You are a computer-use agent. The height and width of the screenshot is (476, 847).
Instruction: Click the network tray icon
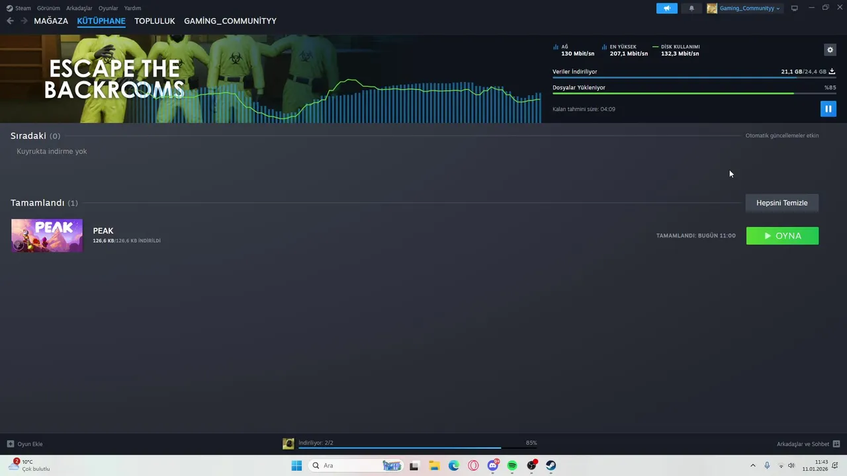(781, 465)
